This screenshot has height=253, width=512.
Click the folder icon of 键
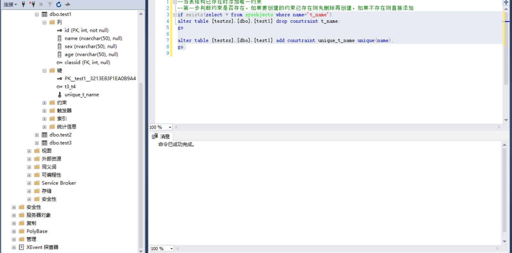click(52, 70)
